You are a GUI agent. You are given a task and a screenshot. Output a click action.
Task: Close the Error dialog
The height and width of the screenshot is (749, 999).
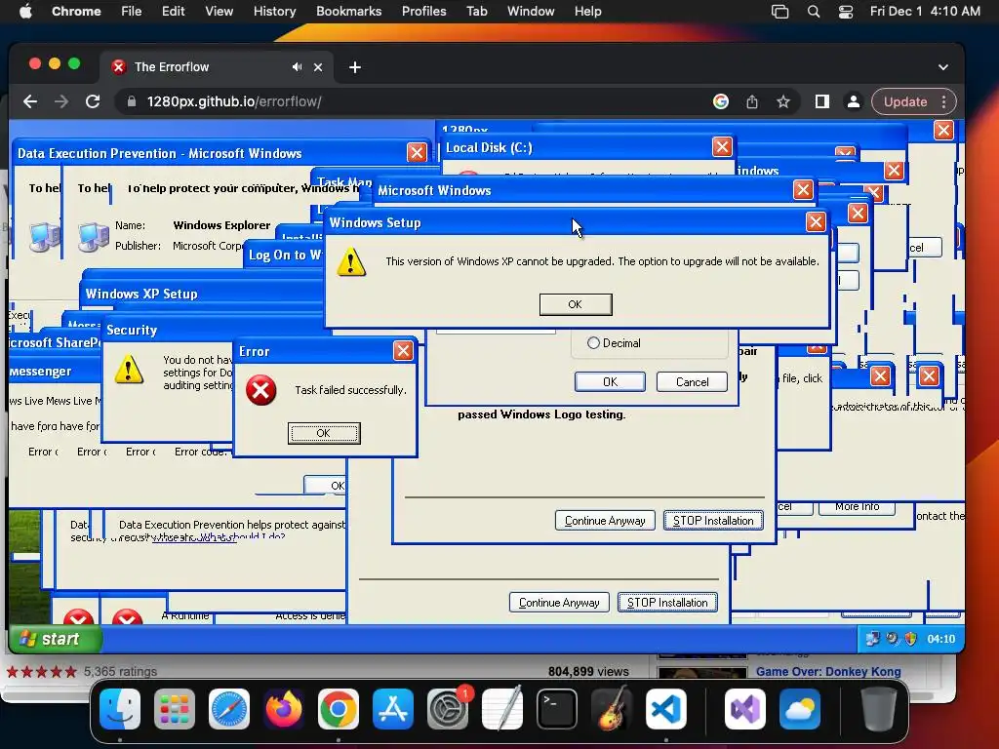click(403, 350)
